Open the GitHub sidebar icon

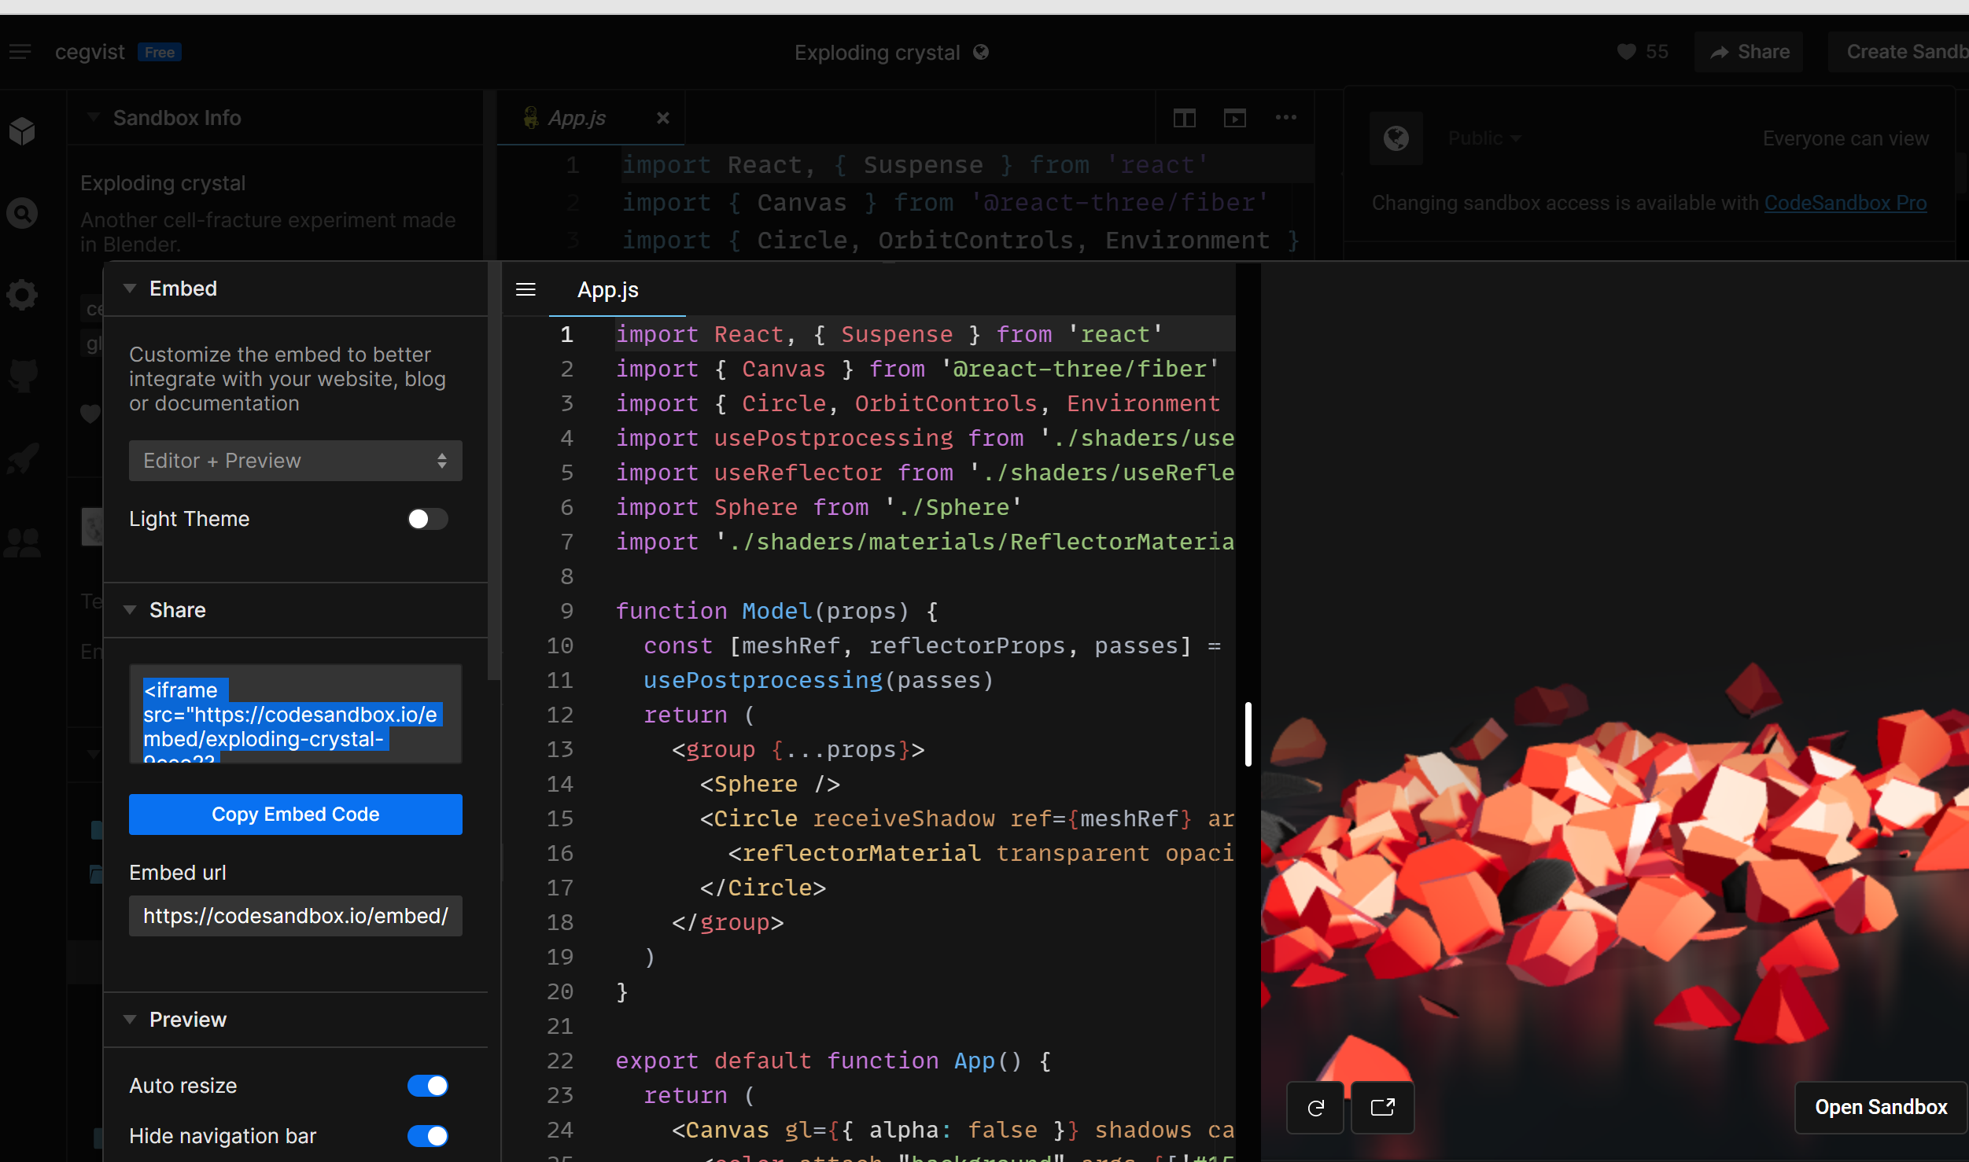coord(22,376)
